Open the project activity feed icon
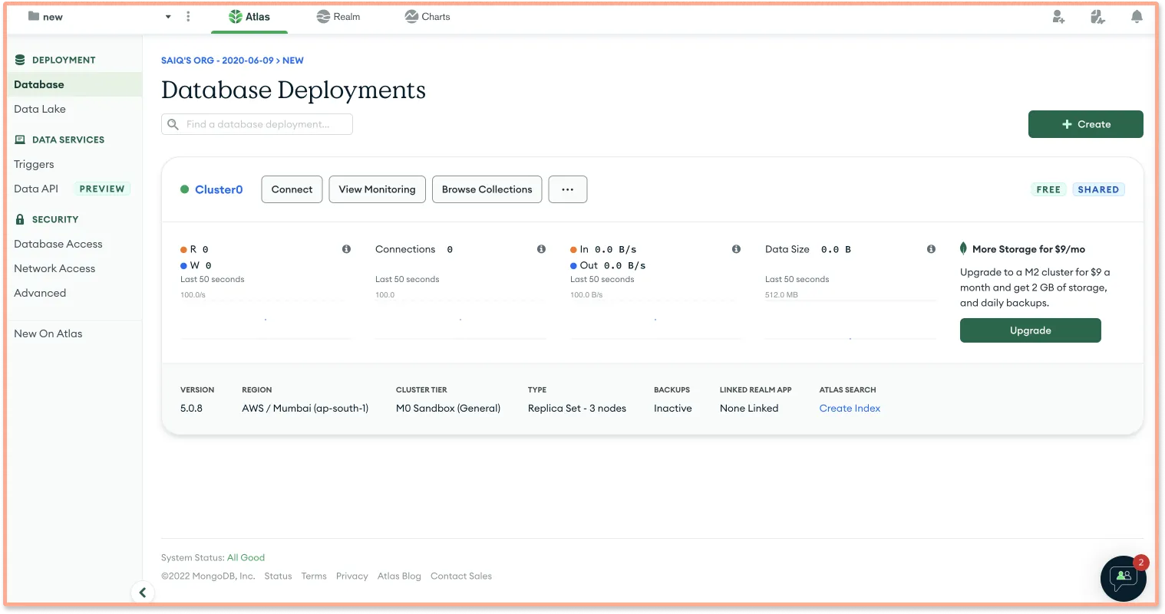This screenshot has height=614, width=1165. (x=1097, y=17)
